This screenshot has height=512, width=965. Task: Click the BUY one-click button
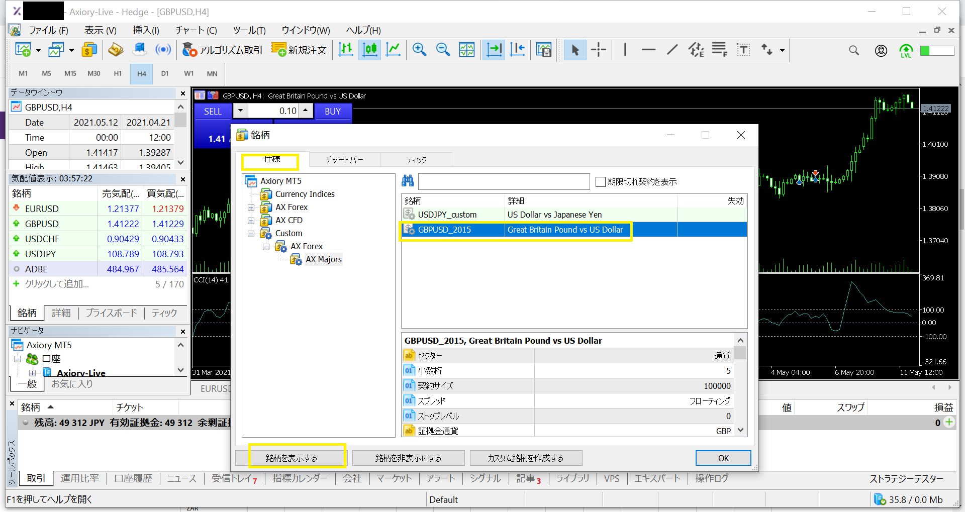[x=333, y=111]
